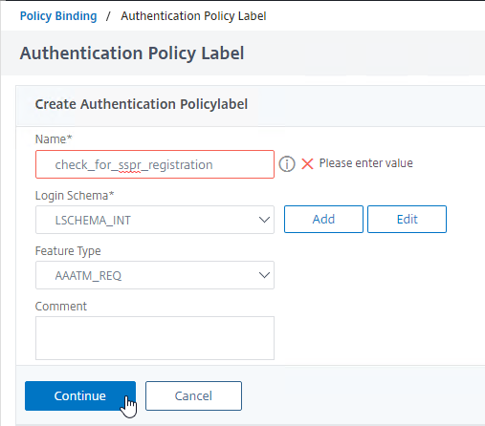Click the Comment field label
Image resolution: width=485 pixels, height=426 pixels.
(61, 307)
